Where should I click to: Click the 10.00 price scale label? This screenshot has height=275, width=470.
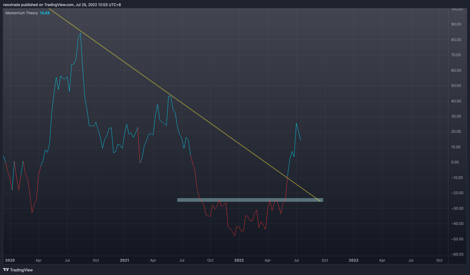(x=456, y=147)
